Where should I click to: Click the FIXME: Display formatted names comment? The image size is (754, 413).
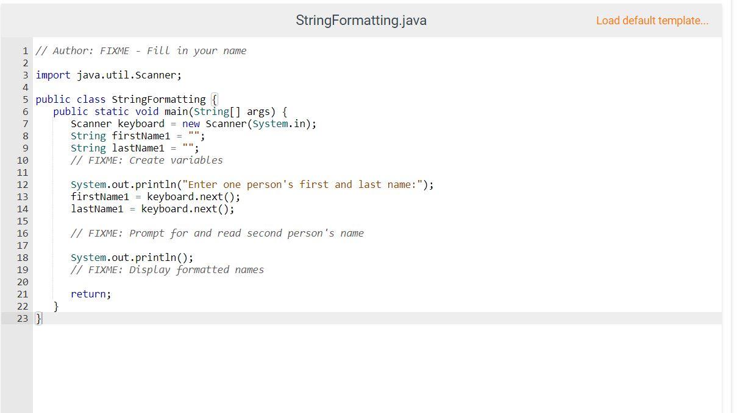168,269
